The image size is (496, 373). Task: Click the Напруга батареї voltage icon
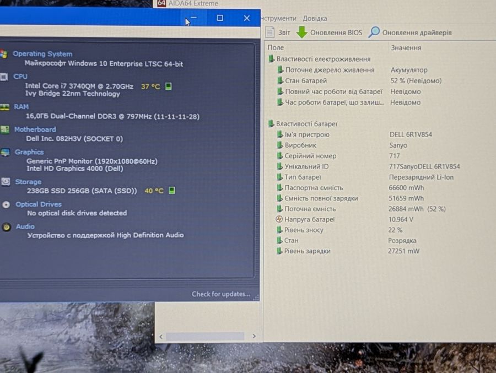tap(279, 219)
